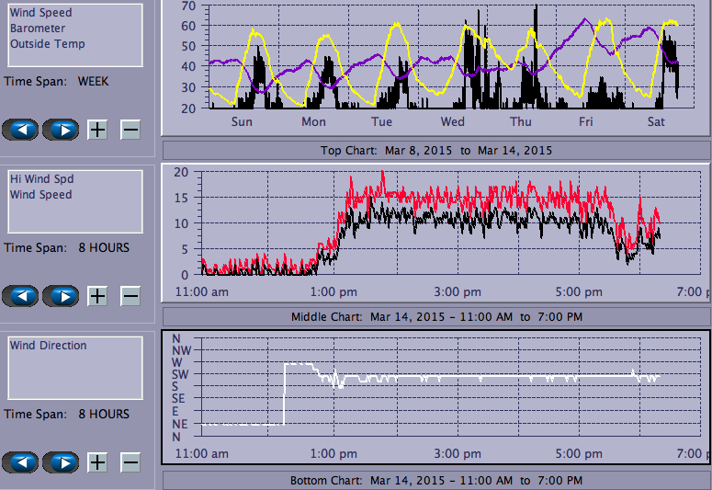Click the Bottom Chart time range bar
712x490 pixels.
point(436,481)
